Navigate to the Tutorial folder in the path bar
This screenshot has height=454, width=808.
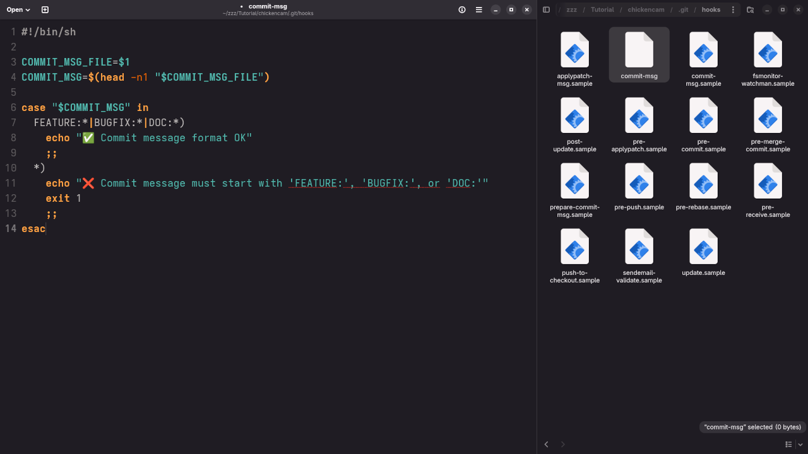tap(602, 9)
